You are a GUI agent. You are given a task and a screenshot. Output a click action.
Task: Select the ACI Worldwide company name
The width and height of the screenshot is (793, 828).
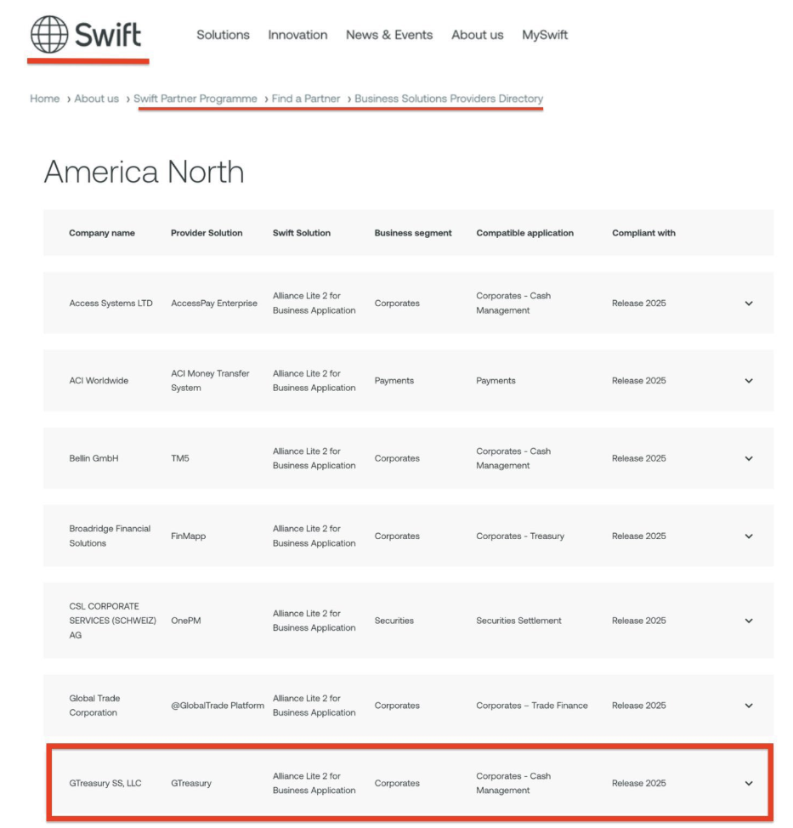(x=99, y=381)
